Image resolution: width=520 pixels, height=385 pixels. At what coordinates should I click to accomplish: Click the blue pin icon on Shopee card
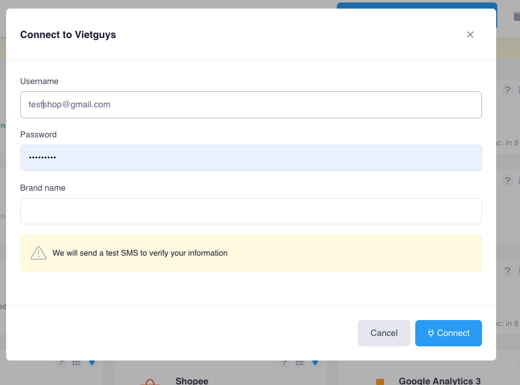click(315, 363)
